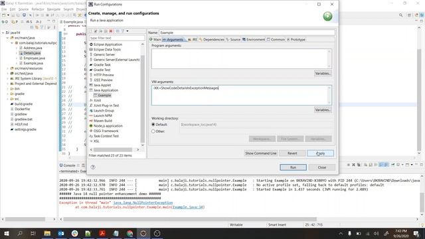Image resolution: width=425 pixels, height=239 pixels.
Task: Click the Variables button under VM arguments
Action: 323,110
